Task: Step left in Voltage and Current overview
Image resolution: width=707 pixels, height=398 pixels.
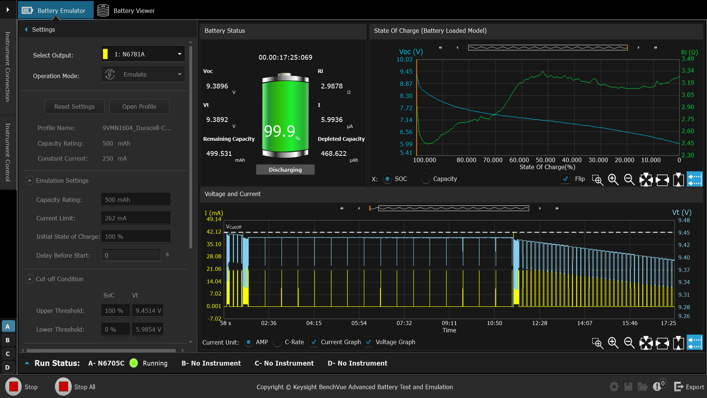Action: coord(359,208)
